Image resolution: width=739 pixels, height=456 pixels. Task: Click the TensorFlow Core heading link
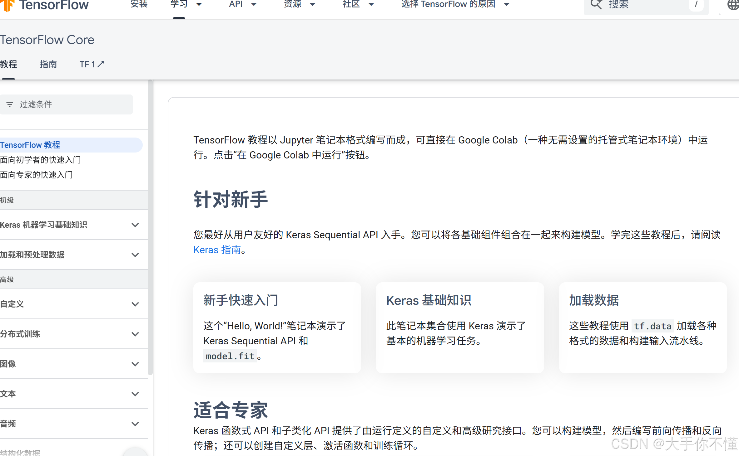[x=47, y=40]
